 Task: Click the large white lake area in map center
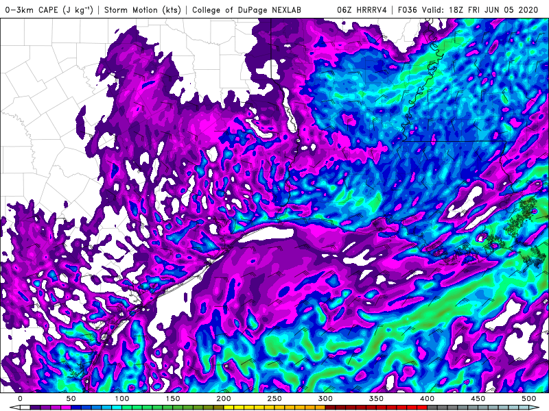point(268,234)
